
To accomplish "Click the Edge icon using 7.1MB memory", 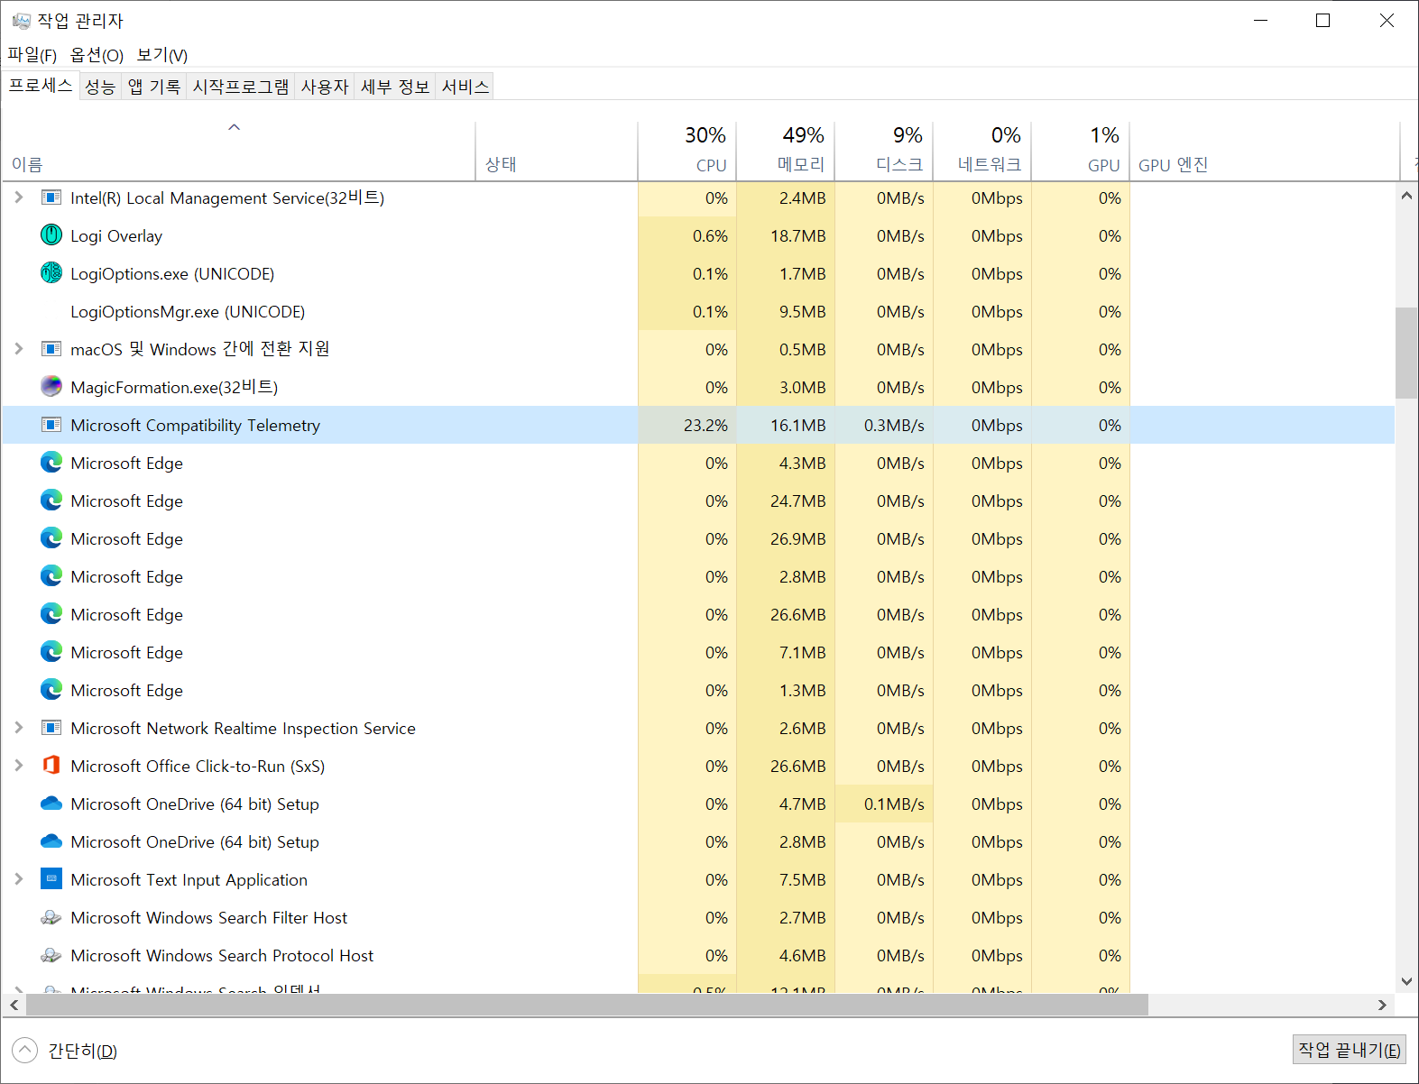I will pyautogui.click(x=51, y=652).
